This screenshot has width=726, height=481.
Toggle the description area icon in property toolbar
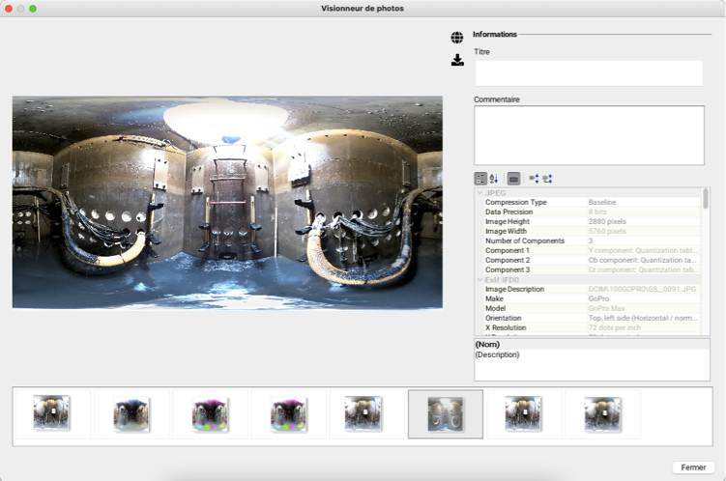coord(513,179)
